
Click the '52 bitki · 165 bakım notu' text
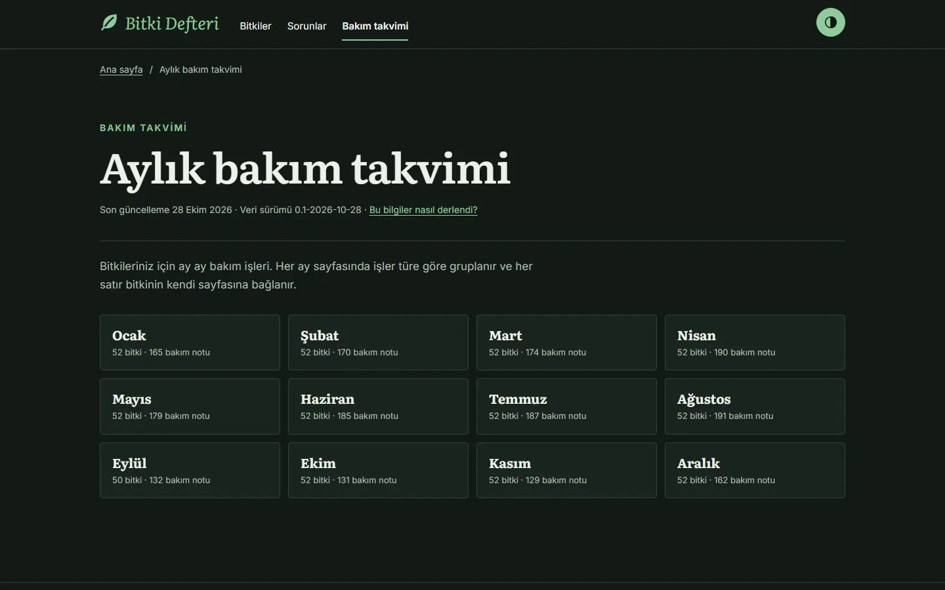[x=161, y=353]
